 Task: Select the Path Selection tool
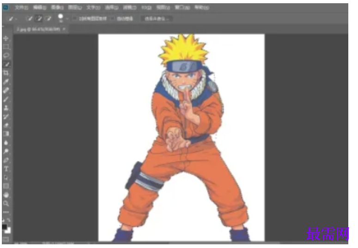tap(6, 177)
